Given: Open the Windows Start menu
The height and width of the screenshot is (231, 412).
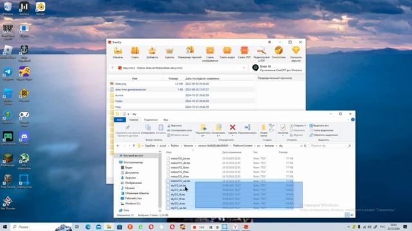Looking at the screenshot, I should point(5,227).
